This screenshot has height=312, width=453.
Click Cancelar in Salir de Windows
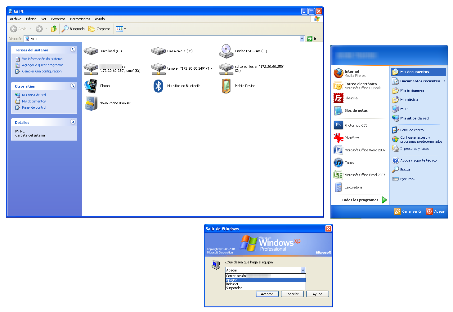[292, 294]
